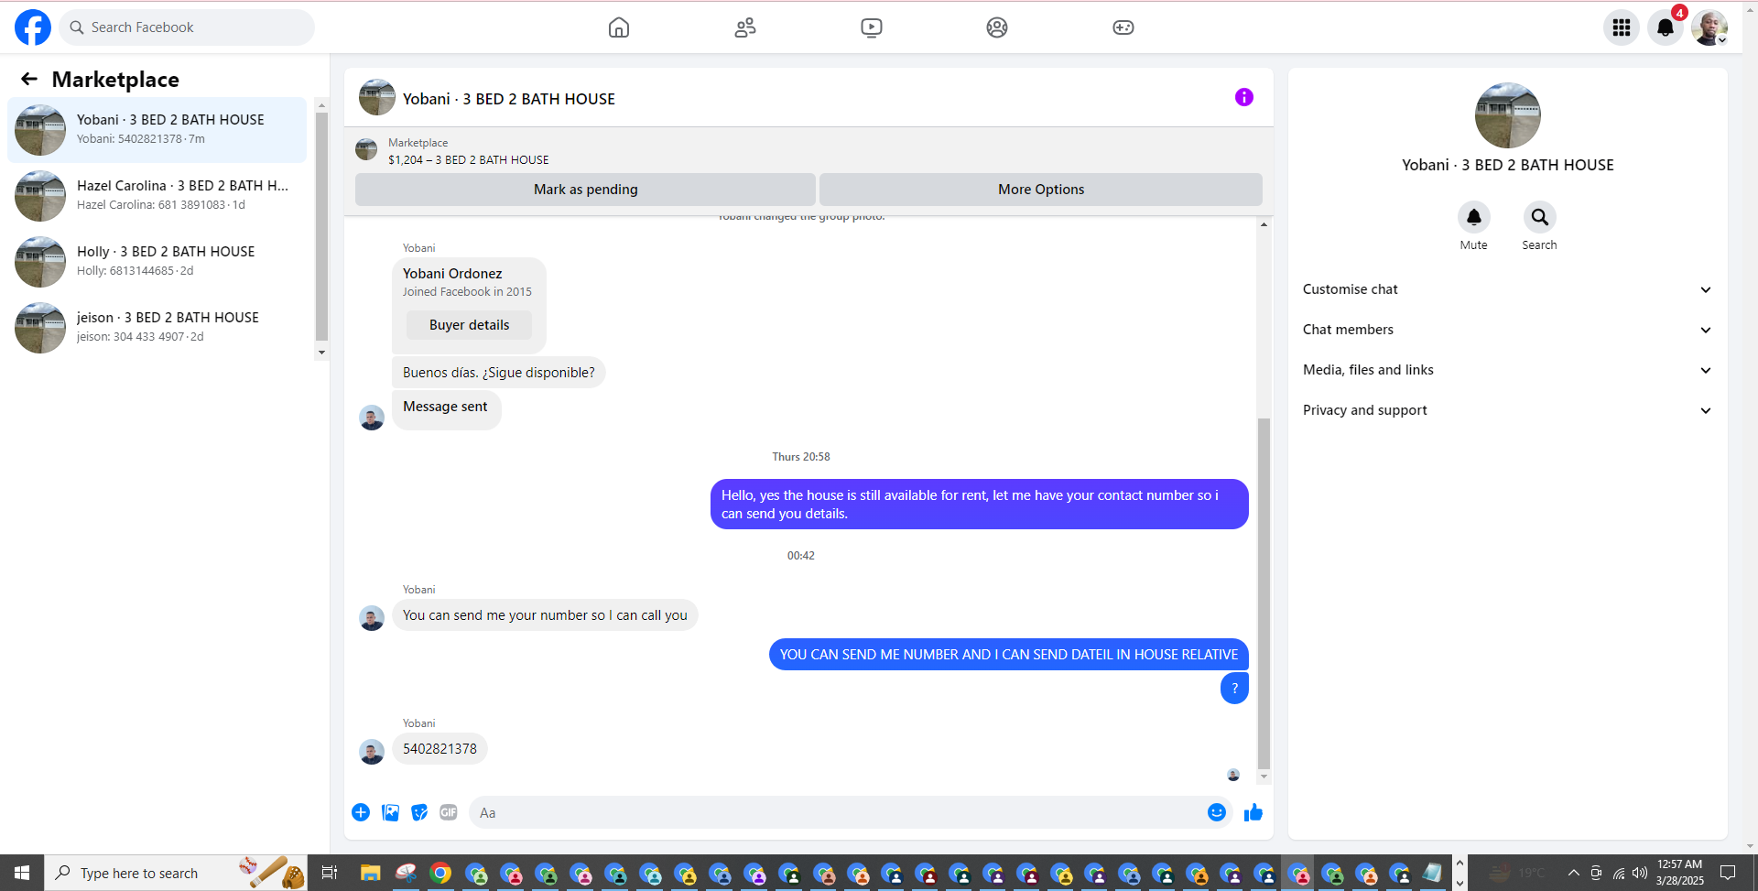The image size is (1758, 891).
Task: Click the chat title Yobani · 3 BED 2 BATH HOUSE in header
Action: (x=509, y=99)
